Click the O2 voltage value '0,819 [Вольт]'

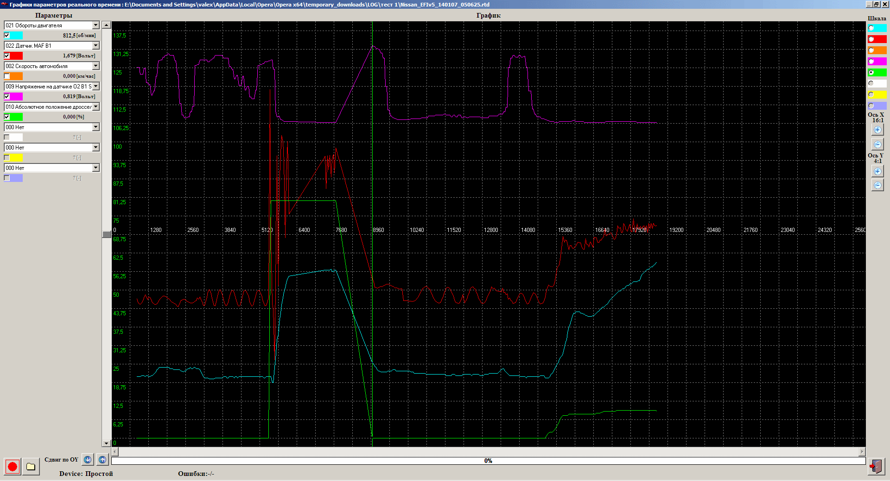pos(79,96)
